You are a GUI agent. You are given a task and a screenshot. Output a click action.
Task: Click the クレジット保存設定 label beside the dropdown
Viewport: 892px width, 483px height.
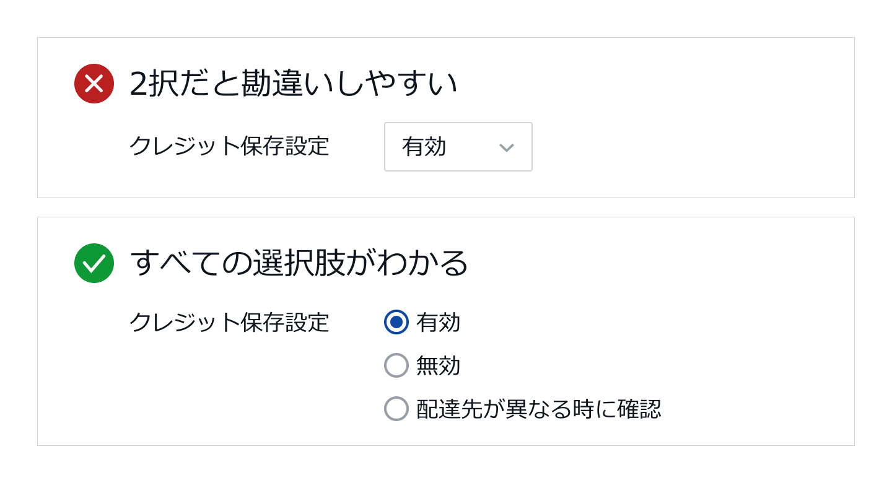[229, 146]
